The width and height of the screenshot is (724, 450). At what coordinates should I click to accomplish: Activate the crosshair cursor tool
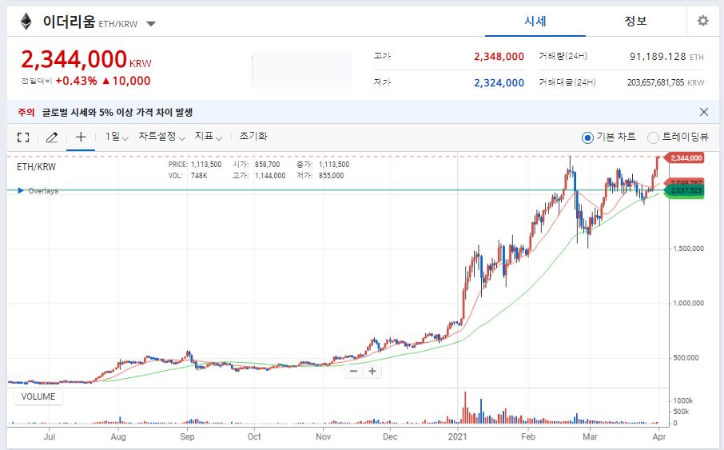(x=81, y=137)
